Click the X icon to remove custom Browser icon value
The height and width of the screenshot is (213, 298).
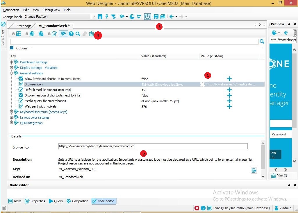pos(202,84)
